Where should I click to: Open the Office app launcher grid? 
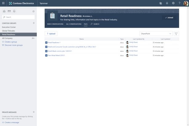tap(3, 3)
